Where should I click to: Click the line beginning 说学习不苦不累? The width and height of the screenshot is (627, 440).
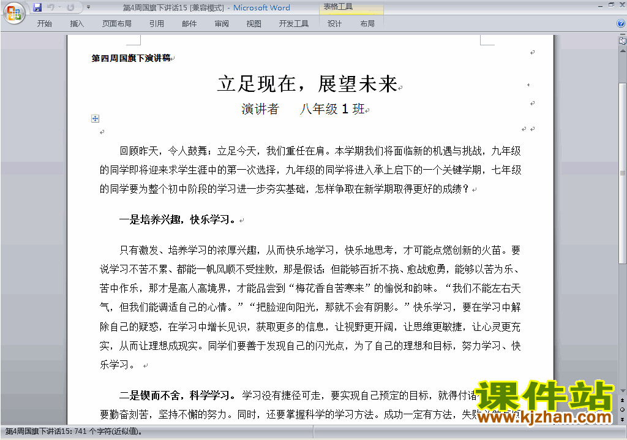tap(310, 269)
